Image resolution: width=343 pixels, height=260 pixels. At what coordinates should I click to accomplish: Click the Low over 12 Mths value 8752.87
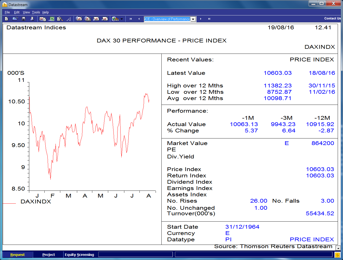click(279, 92)
